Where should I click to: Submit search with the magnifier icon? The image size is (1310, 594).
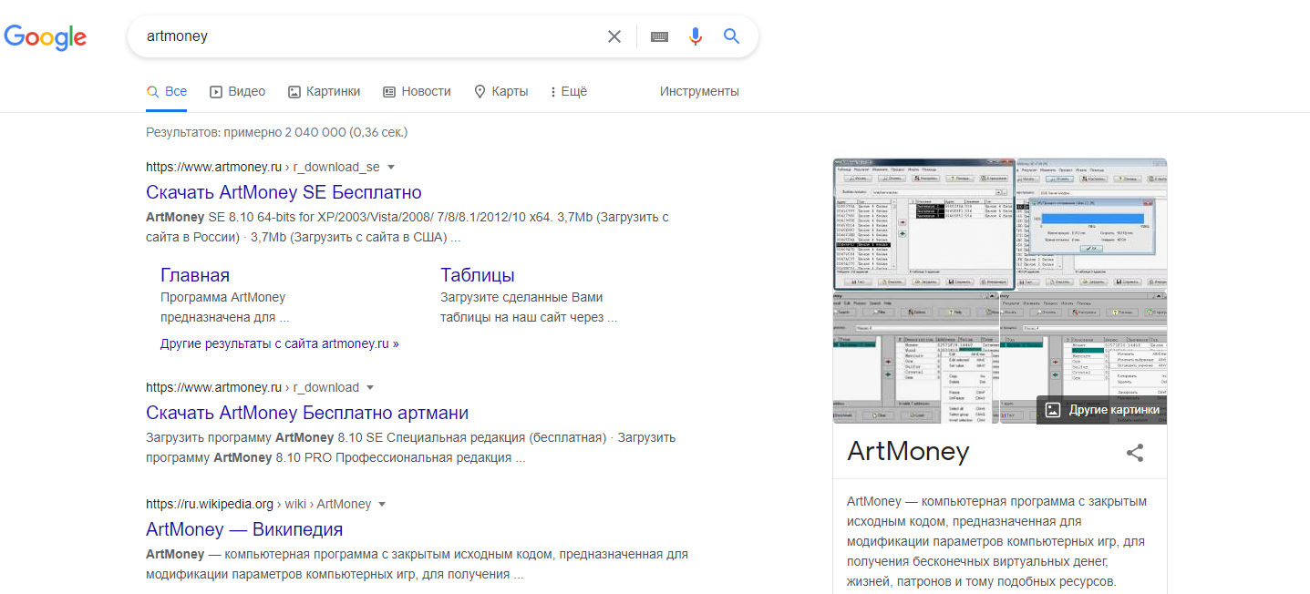coord(731,36)
